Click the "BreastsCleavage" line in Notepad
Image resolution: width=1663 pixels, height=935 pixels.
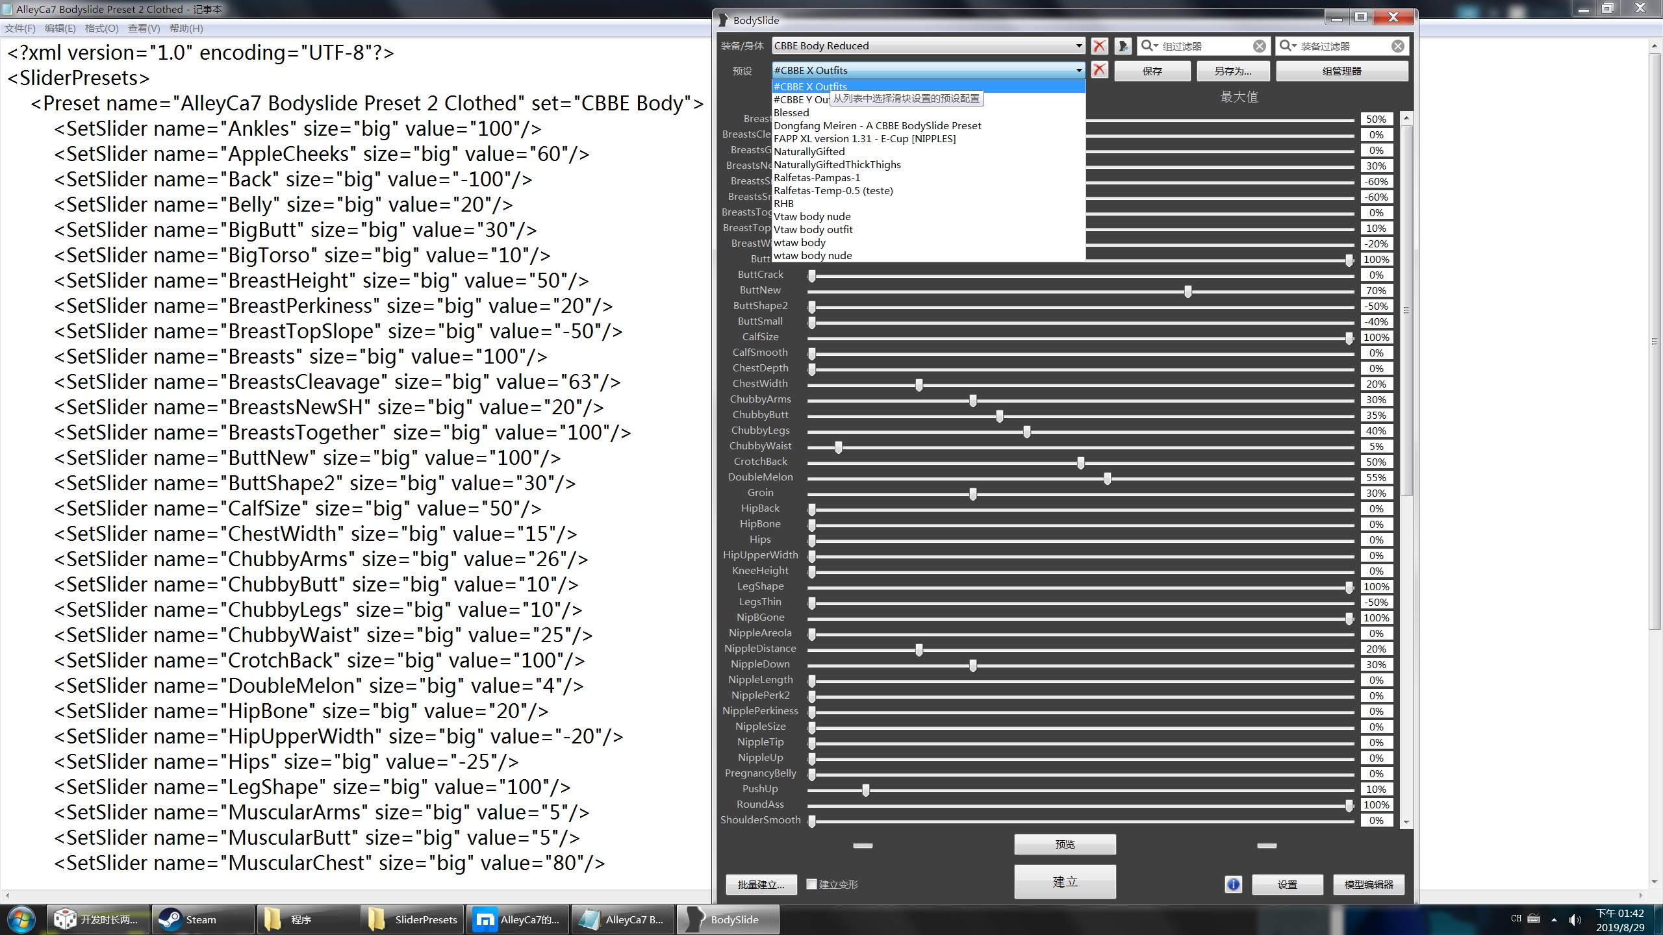coord(337,382)
